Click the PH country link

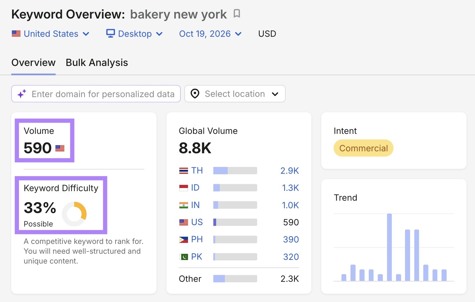(x=197, y=239)
